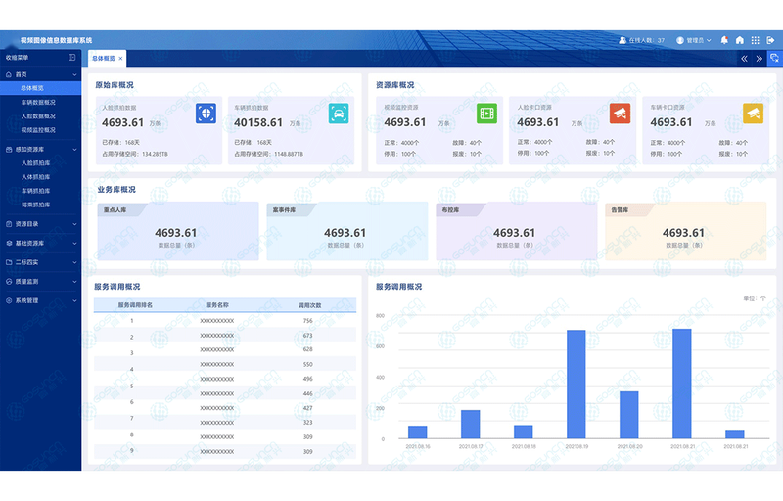Click the close-tabs icon at tab bar end

coord(774,58)
